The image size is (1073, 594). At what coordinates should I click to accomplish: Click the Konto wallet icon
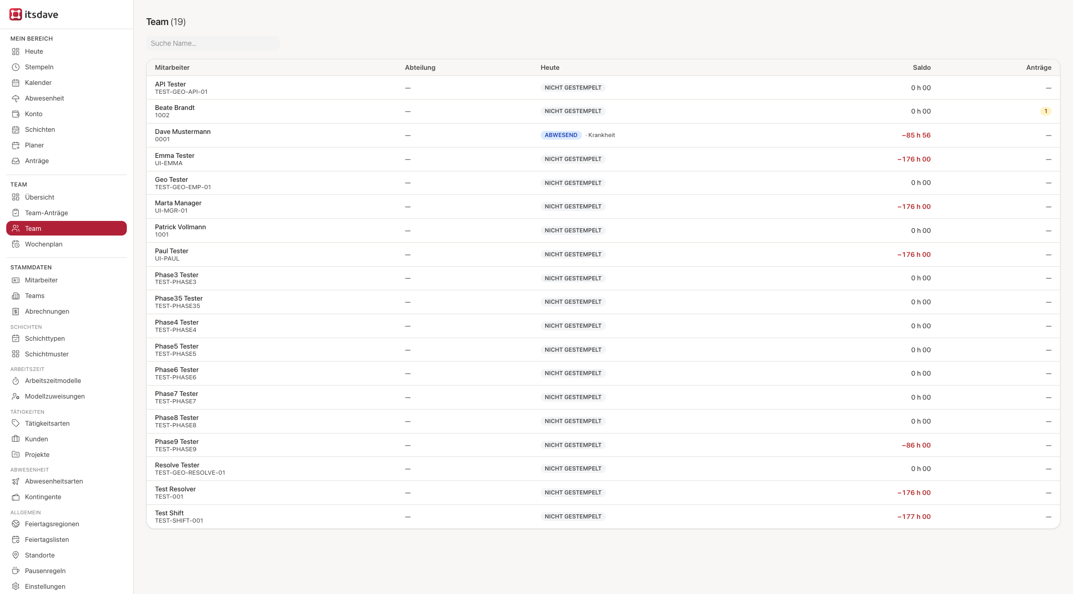coord(16,114)
